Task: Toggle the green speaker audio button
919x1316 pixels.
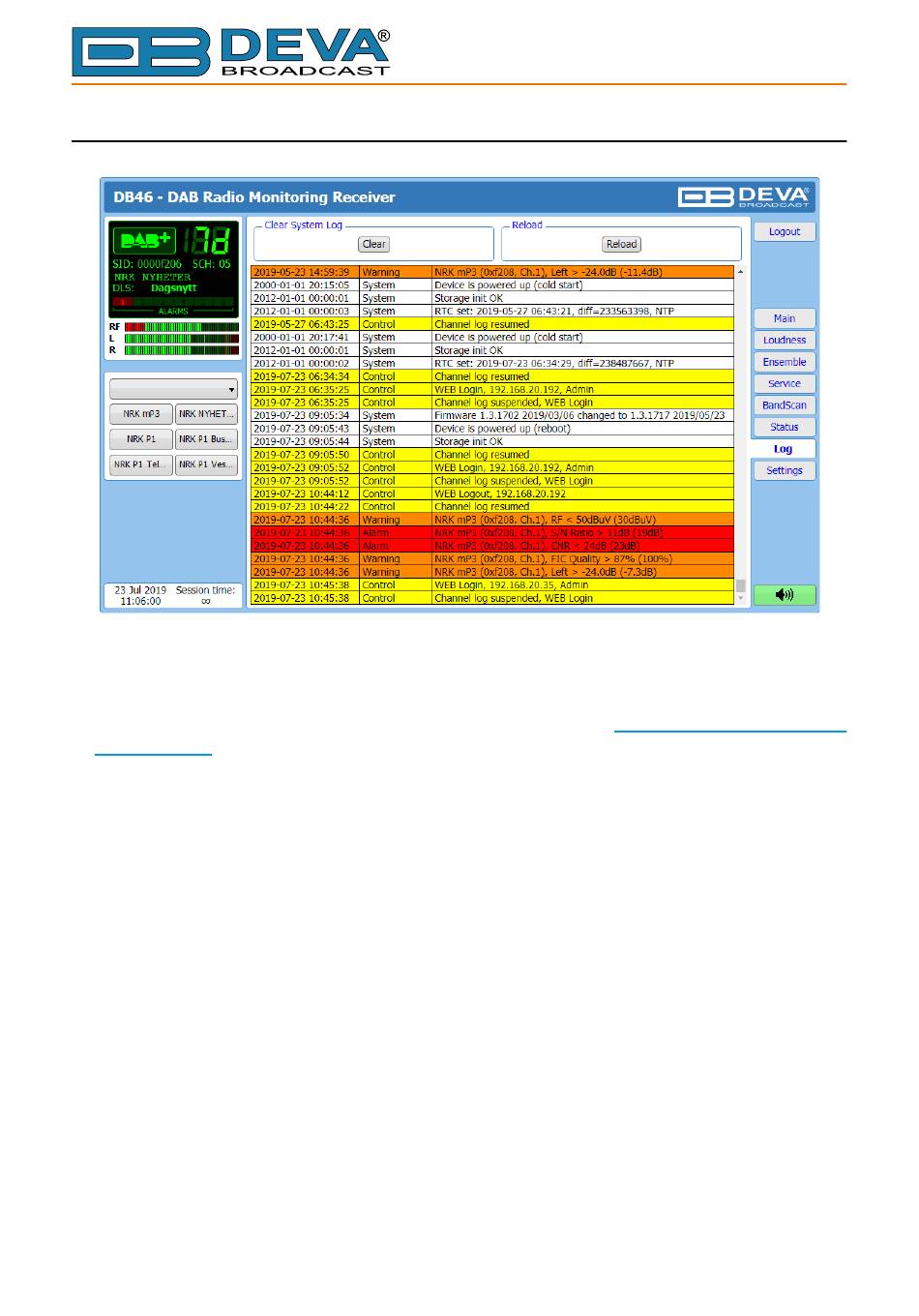Action: (x=785, y=594)
